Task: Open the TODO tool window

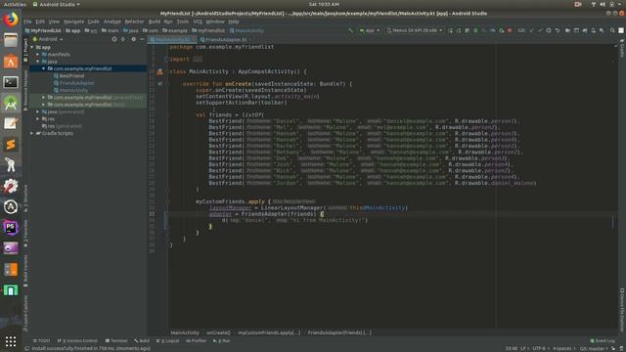Action: [x=41, y=341]
